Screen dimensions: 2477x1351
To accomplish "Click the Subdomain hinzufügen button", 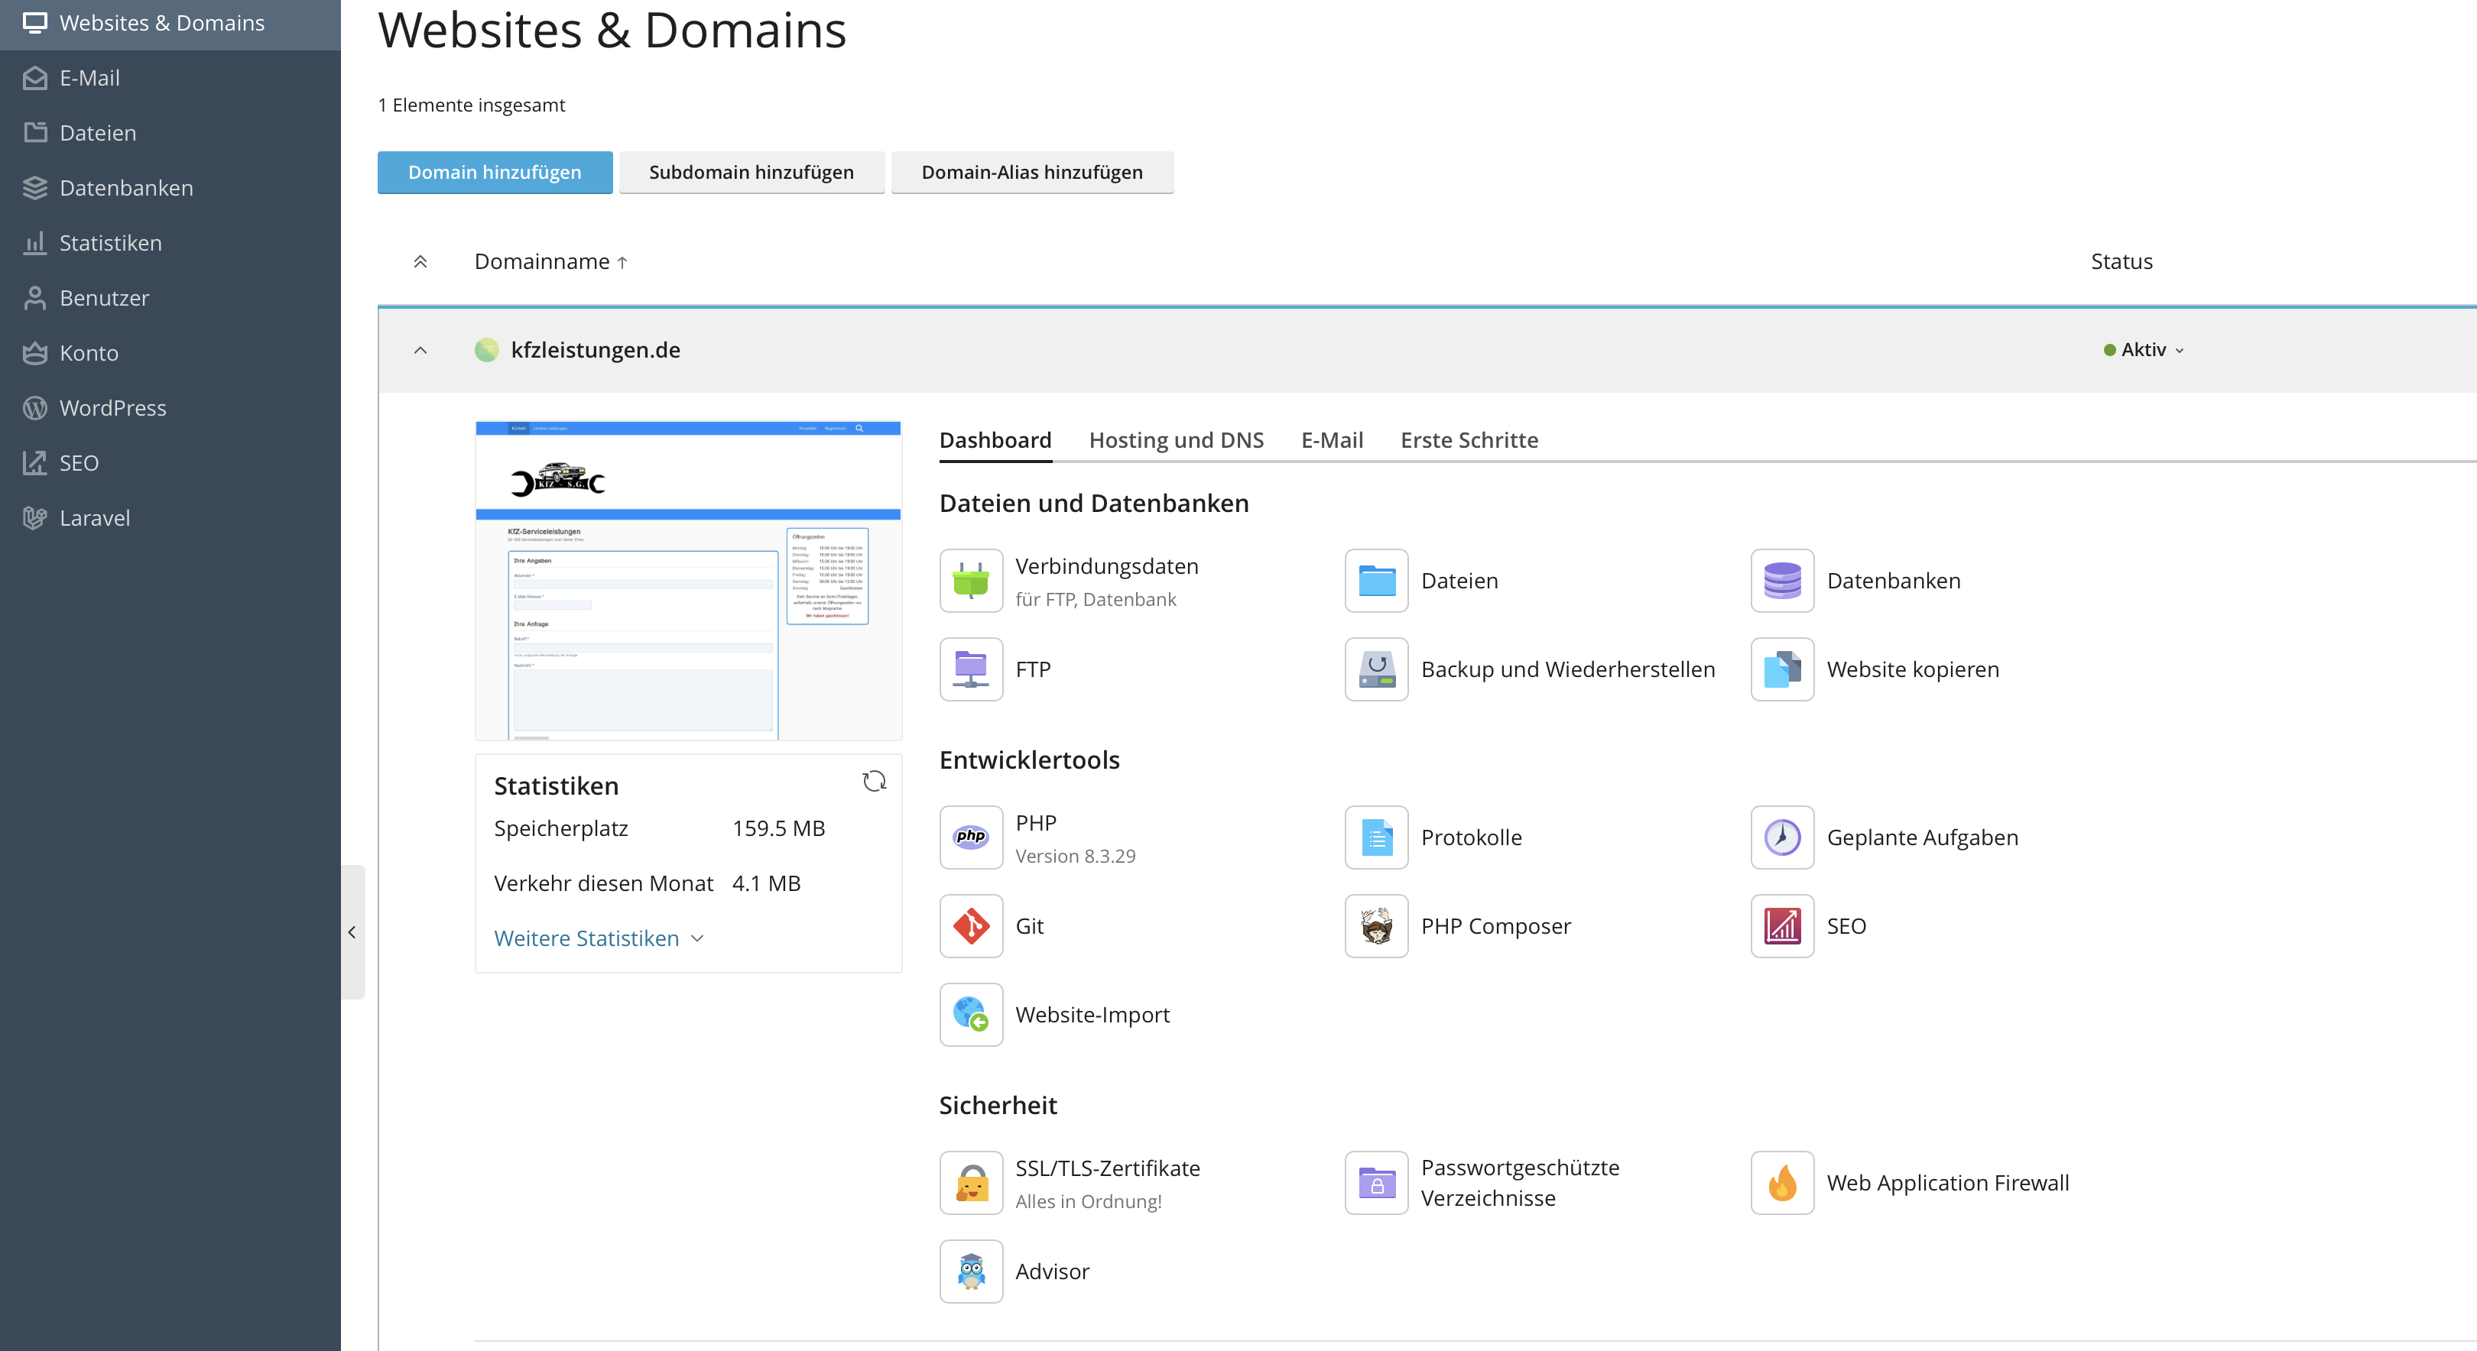I will coord(750,172).
